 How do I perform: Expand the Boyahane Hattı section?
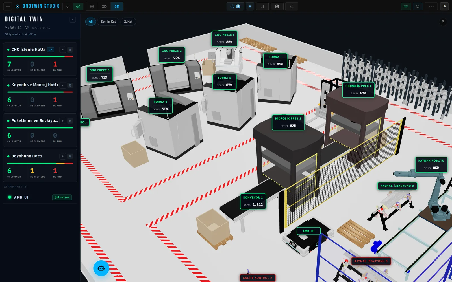coord(27,156)
